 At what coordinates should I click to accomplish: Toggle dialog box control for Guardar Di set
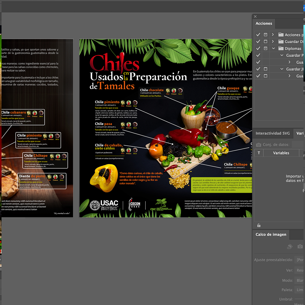click(266, 41)
